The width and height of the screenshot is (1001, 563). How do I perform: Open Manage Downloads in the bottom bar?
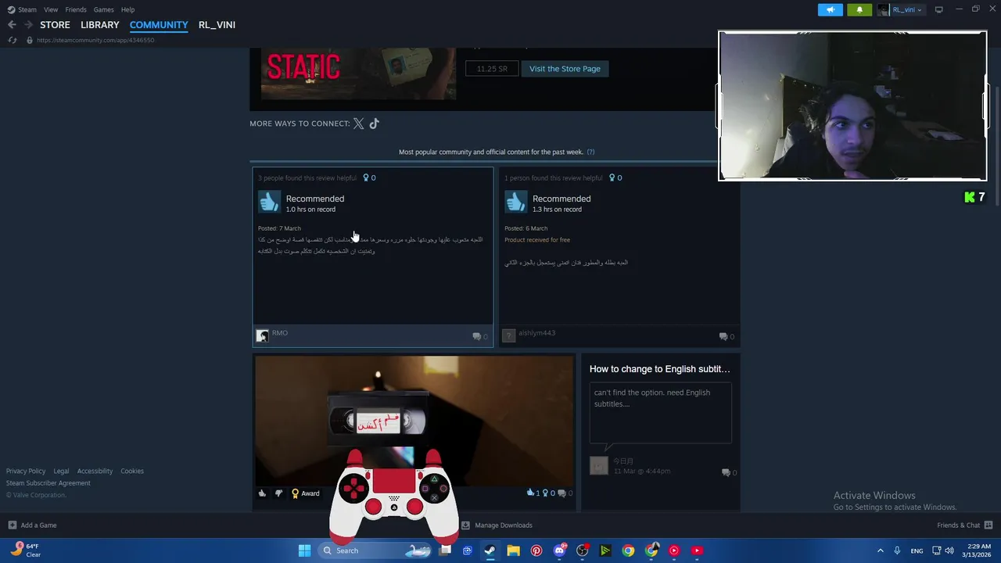497,525
